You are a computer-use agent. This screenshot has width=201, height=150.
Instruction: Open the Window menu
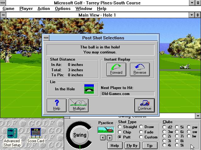coord(84,9)
